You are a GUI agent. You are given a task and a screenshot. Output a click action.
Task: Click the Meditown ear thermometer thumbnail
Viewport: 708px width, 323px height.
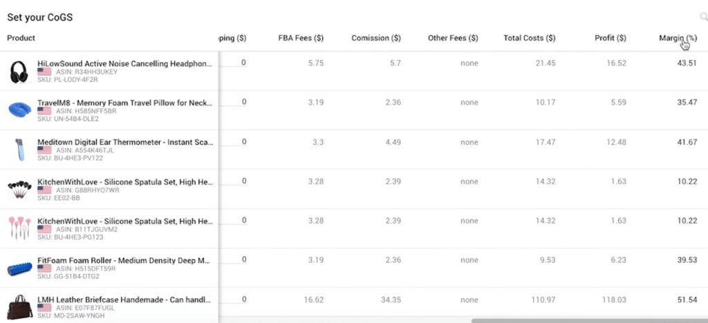(19, 149)
